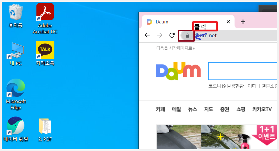This screenshot has width=279, height=151.
Task: Open the 뉴스 menu item
Action: point(192,109)
